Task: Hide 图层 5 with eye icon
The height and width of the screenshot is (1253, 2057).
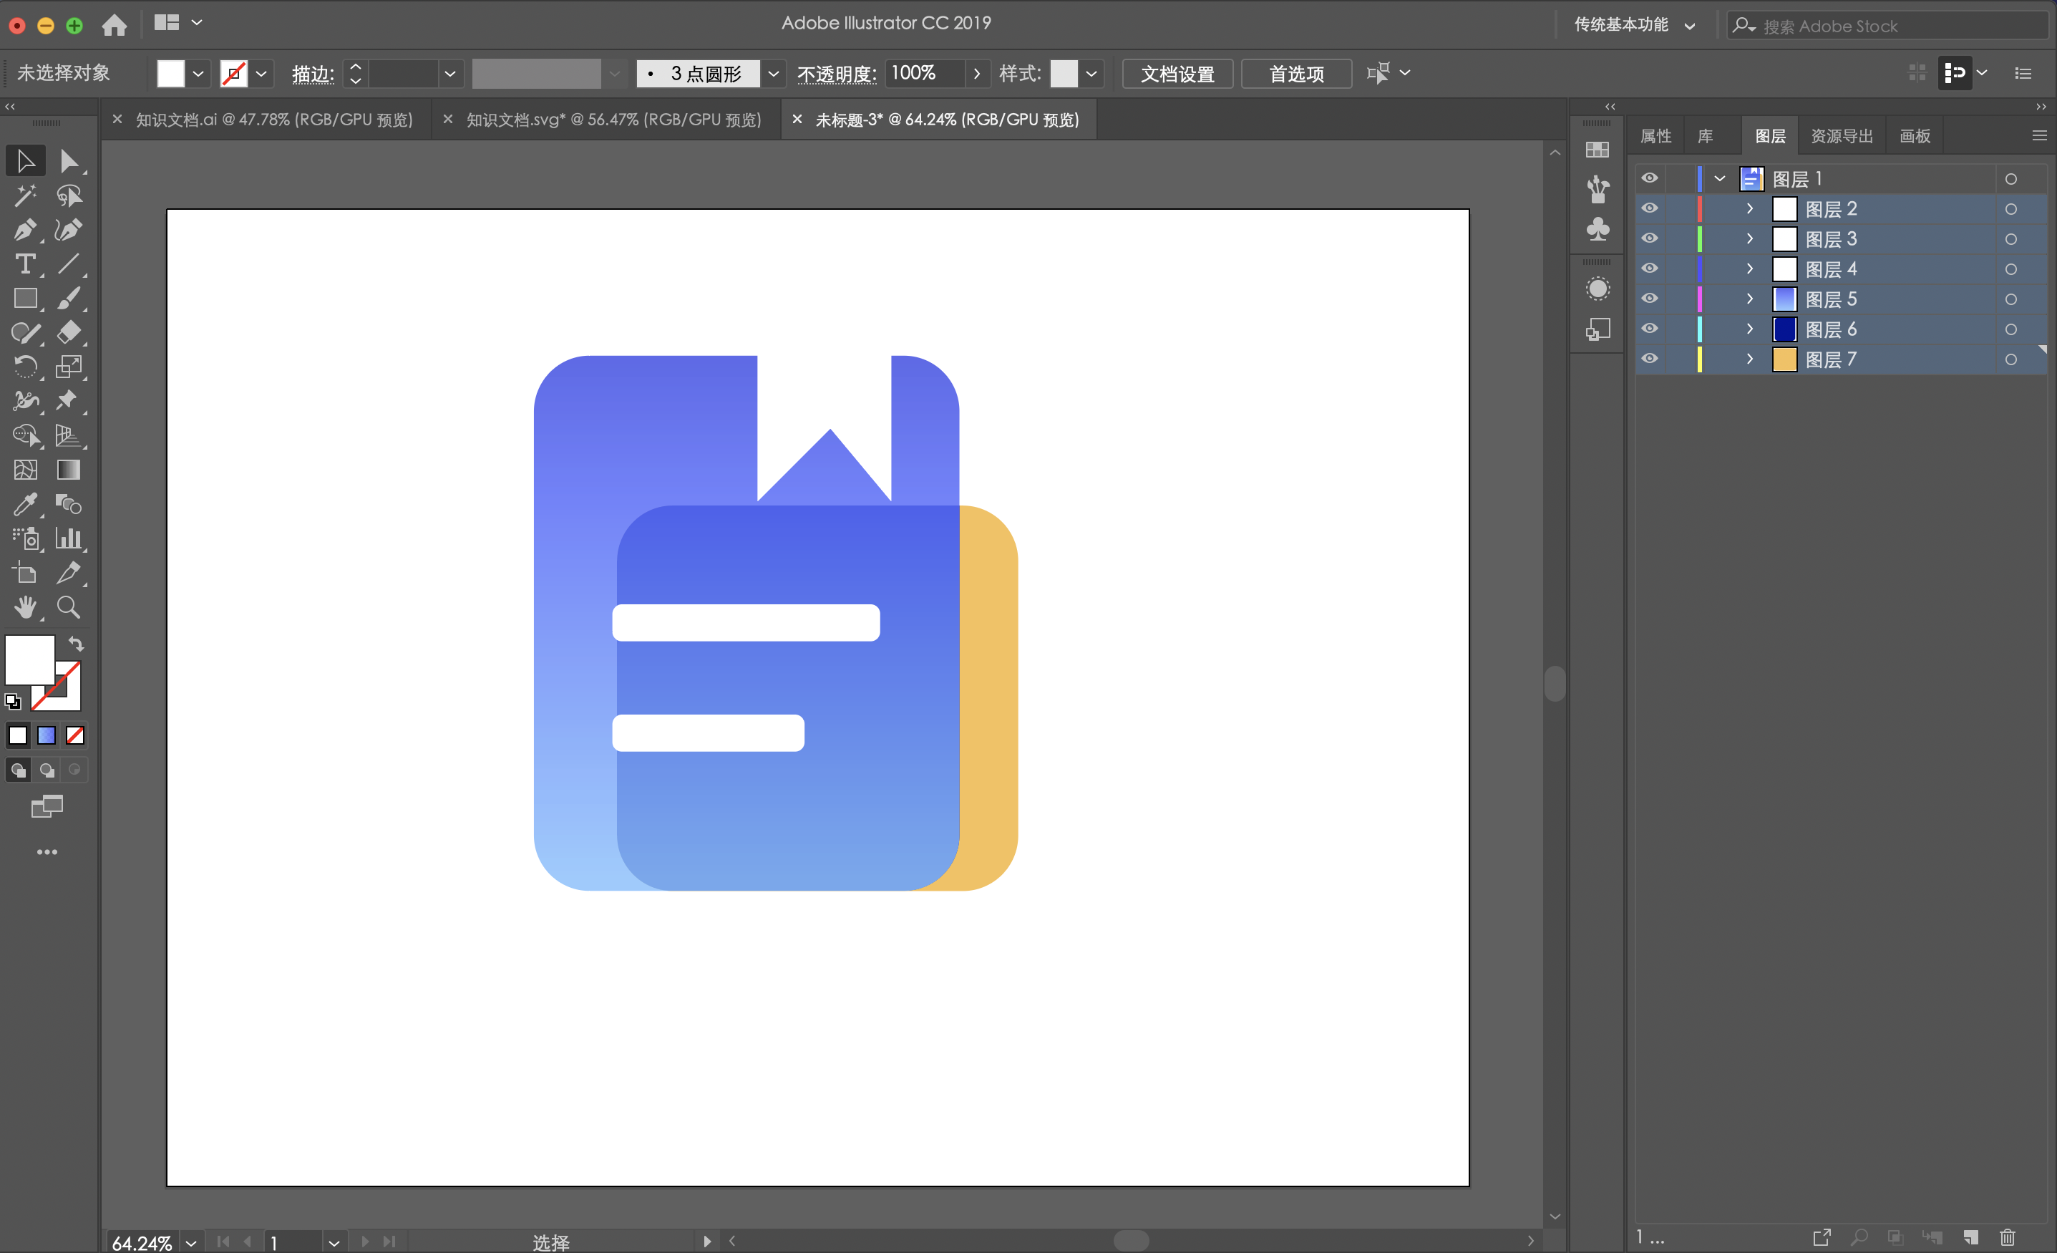Action: (x=1650, y=298)
